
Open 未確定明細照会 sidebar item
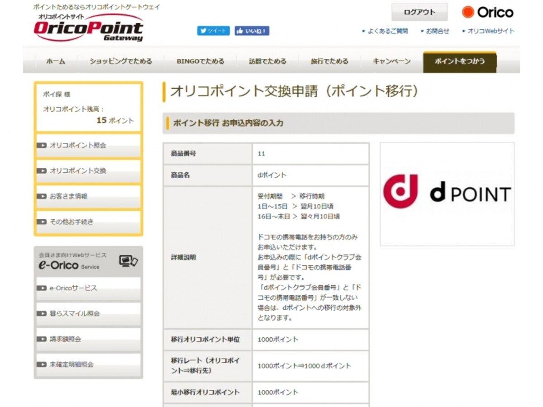coord(89,364)
